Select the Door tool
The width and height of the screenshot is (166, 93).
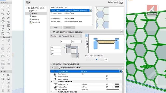9,6
